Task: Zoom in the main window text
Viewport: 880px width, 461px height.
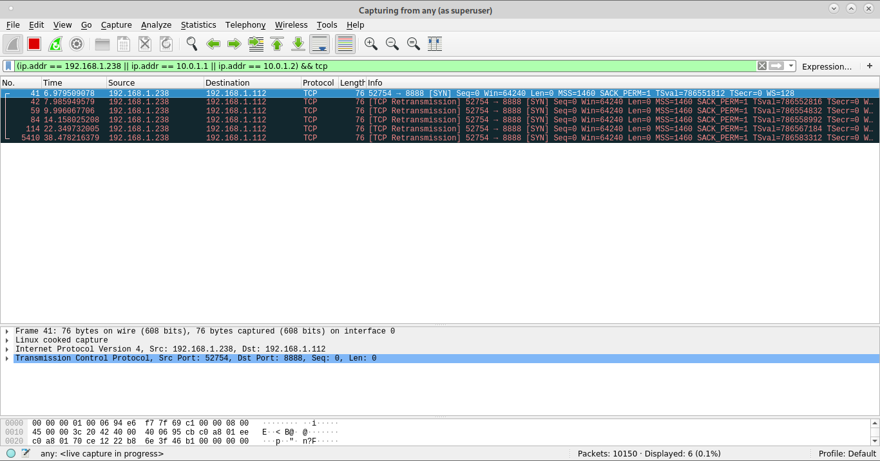Action: (371, 44)
